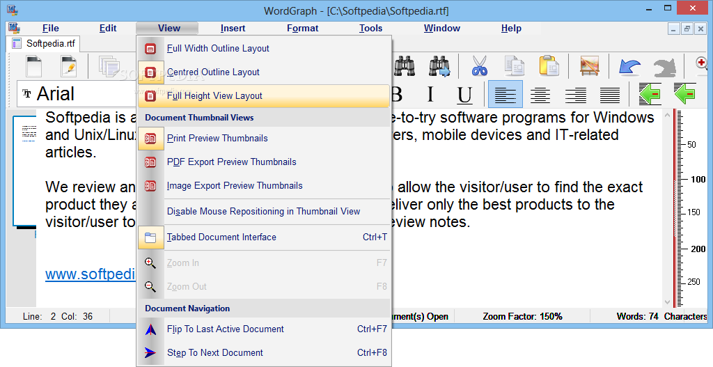Select justified text alignment

[x=610, y=95]
